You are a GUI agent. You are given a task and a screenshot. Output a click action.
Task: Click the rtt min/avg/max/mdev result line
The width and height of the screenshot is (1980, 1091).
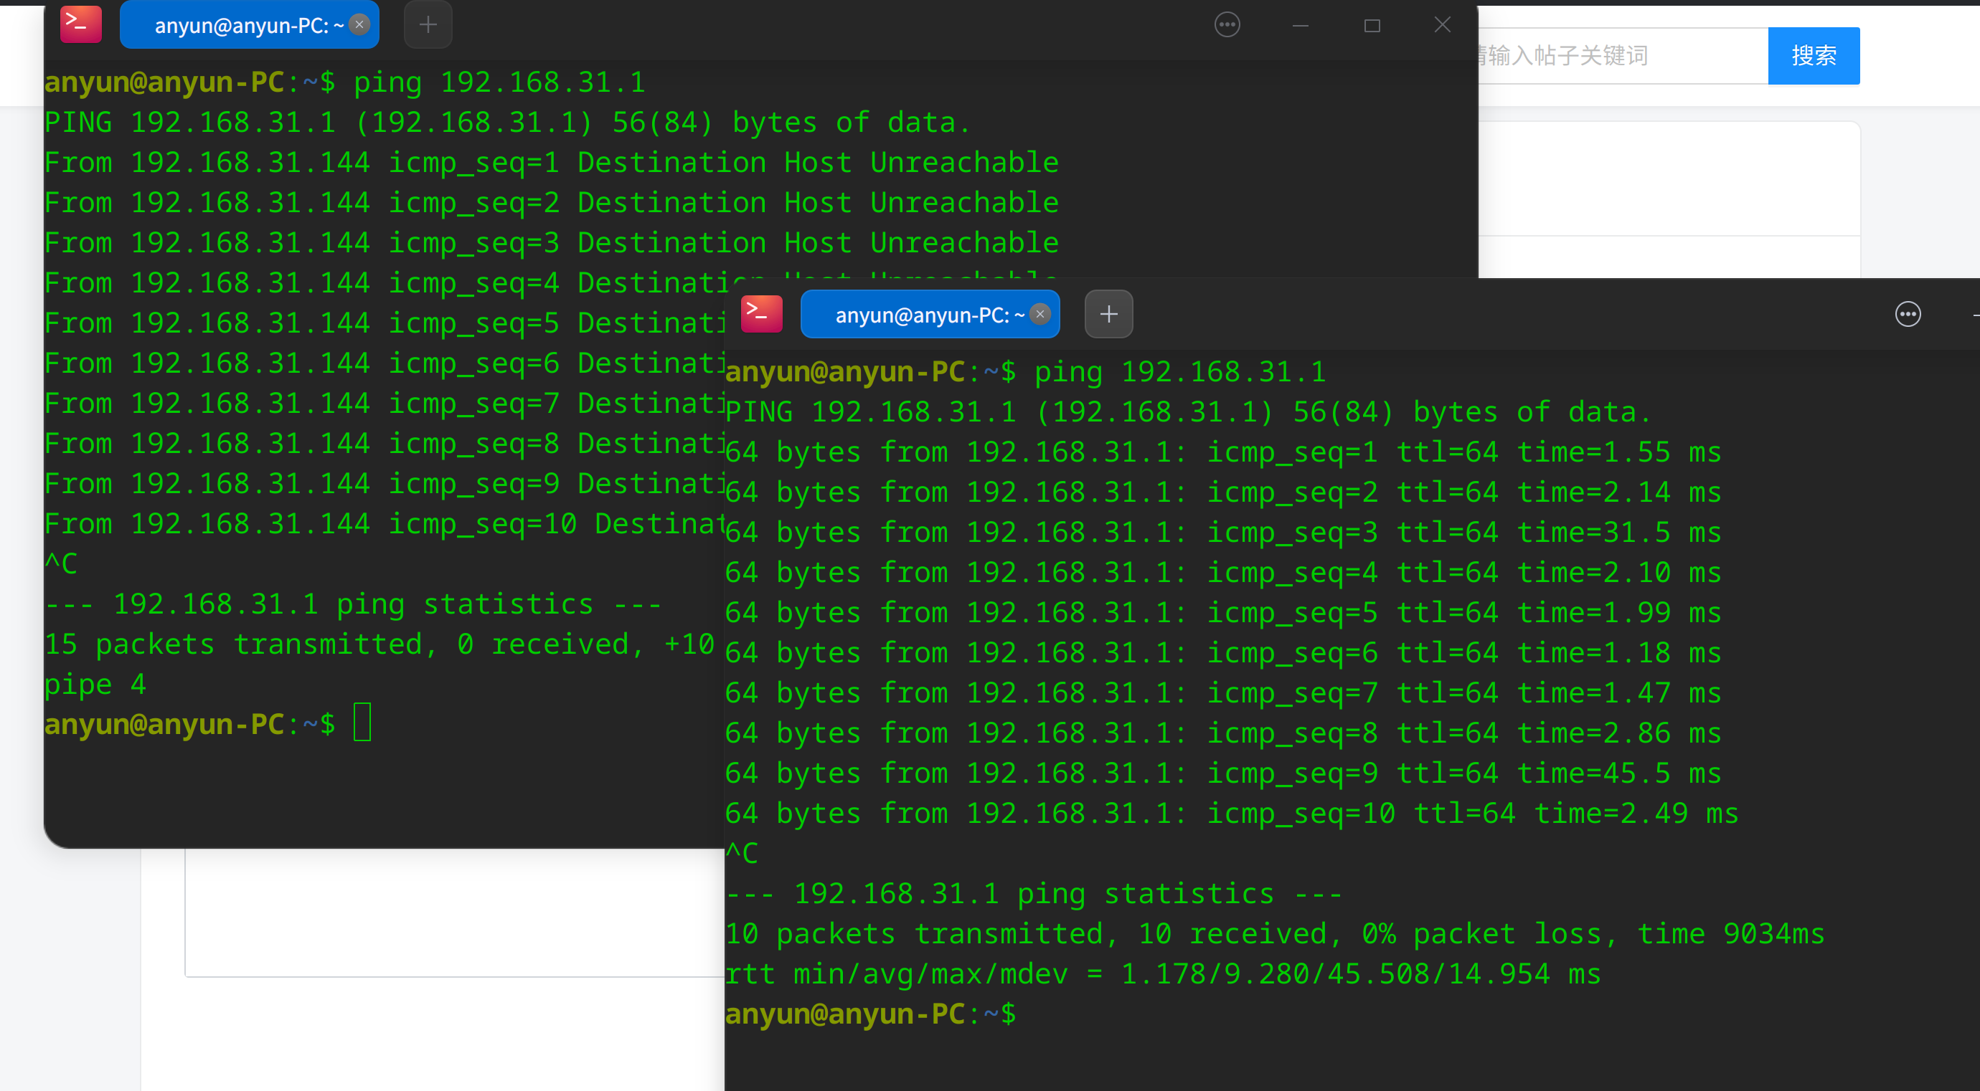1161,973
